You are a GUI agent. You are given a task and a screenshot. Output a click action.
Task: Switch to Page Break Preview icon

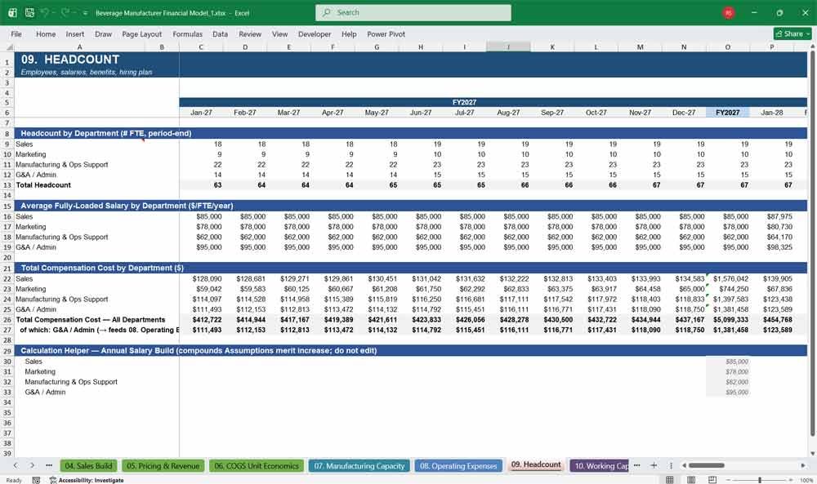click(712, 480)
